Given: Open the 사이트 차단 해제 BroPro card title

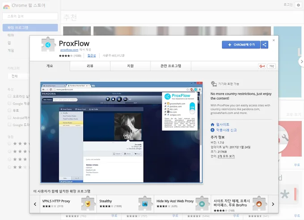Looking at the screenshot, I should pyautogui.click(x=232, y=203).
